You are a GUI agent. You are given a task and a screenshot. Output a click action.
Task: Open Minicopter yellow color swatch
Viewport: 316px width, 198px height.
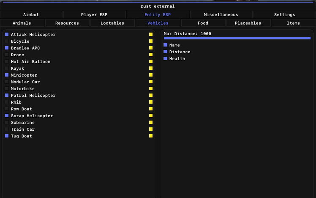coord(151,75)
